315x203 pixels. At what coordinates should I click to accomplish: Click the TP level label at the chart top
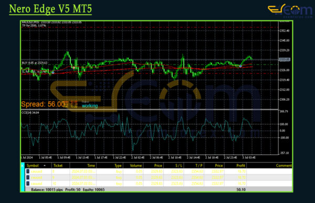point(34,26)
